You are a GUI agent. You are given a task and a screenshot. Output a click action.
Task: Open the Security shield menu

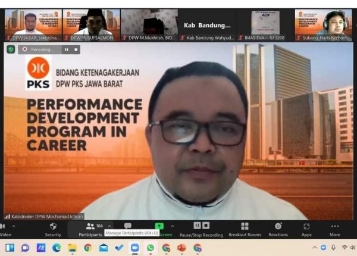[x=53, y=230]
